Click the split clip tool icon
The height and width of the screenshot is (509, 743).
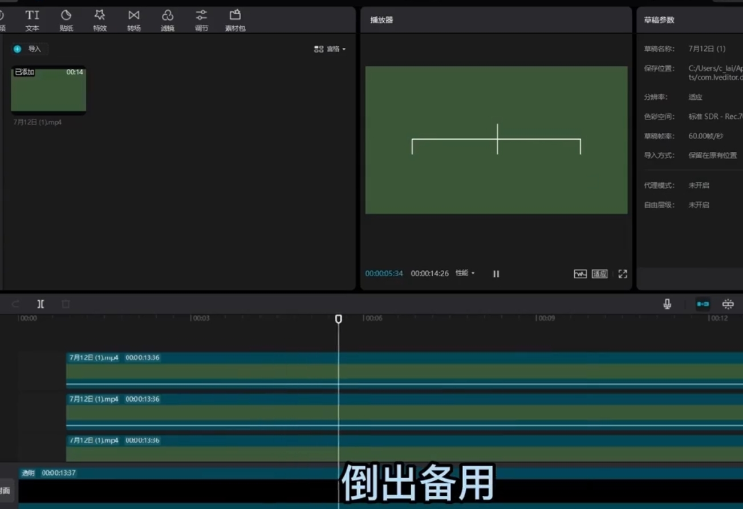coord(40,304)
